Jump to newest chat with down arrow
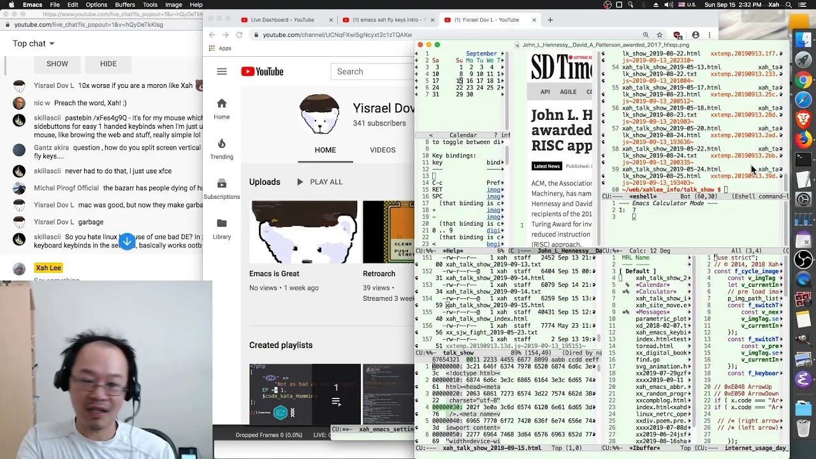This screenshot has width=816, height=459. pos(127,241)
